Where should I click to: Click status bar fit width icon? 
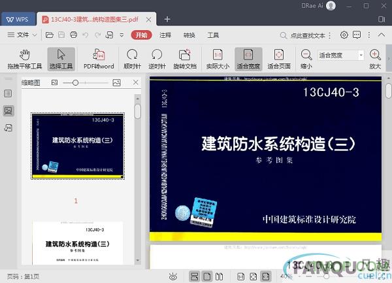266,276
